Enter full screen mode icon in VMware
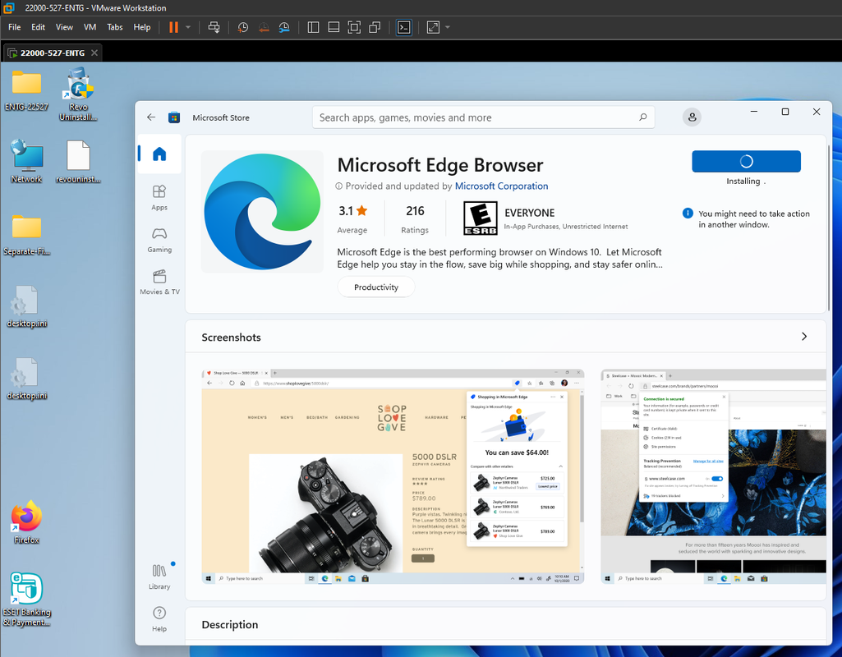The width and height of the screenshot is (842, 657). pos(354,27)
